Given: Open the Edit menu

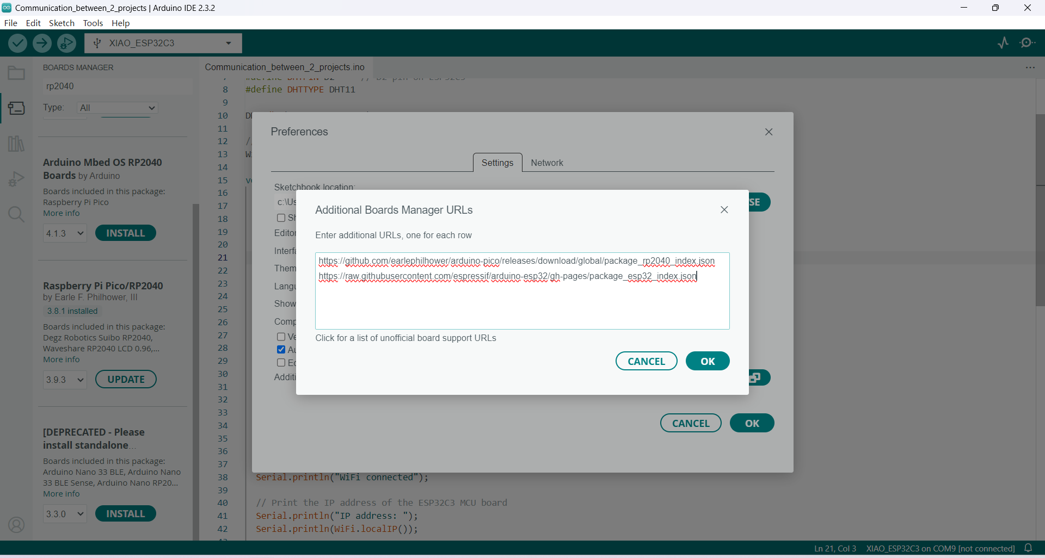Looking at the screenshot, I should [x=33, y=23].
